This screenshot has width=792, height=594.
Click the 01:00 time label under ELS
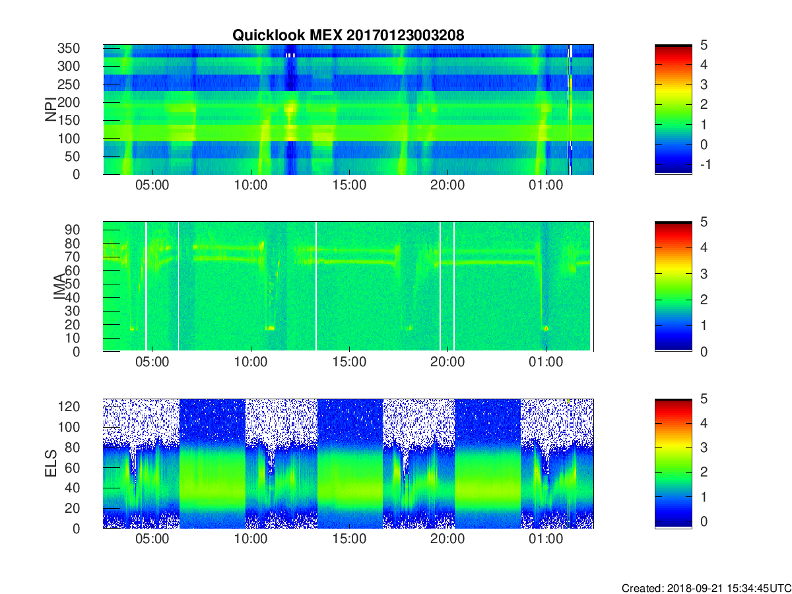coord(546,539)
